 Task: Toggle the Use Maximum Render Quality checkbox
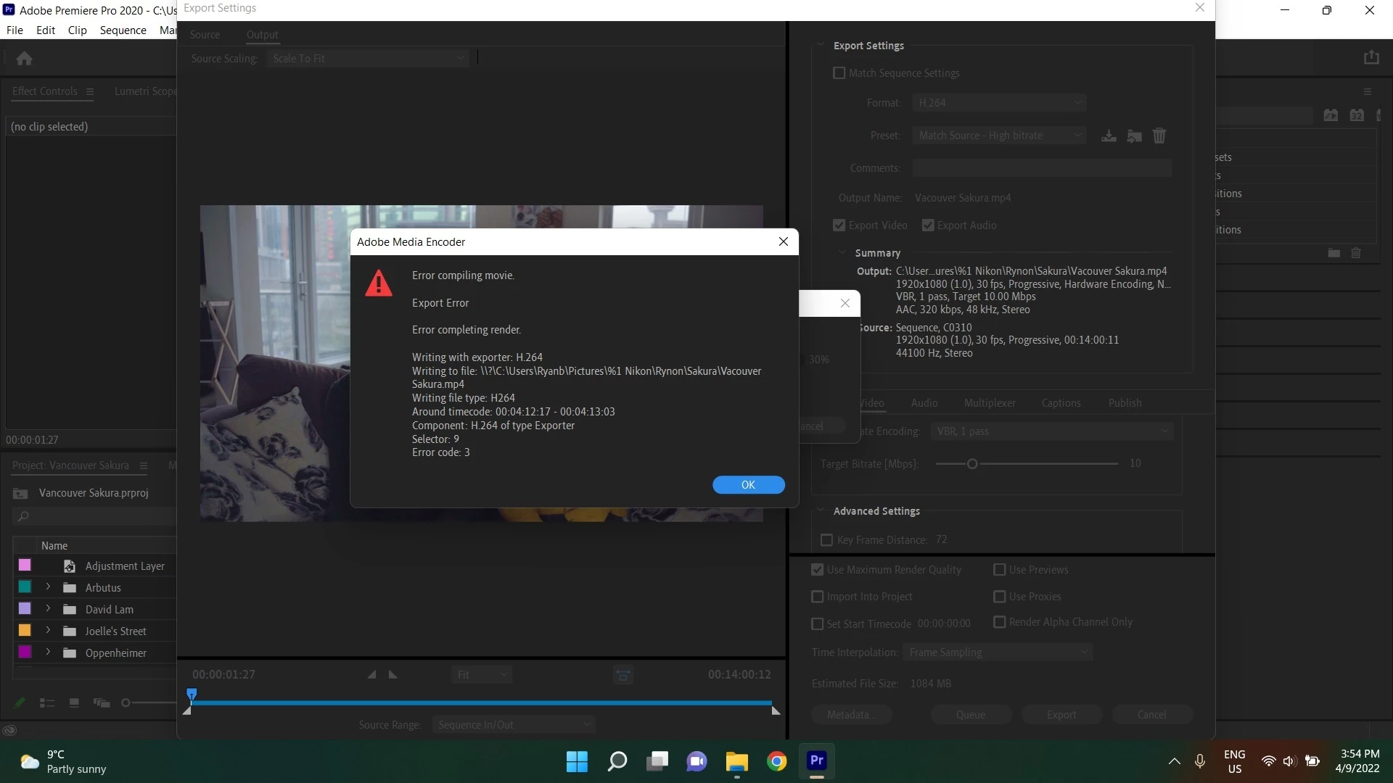tap(818, 570)
